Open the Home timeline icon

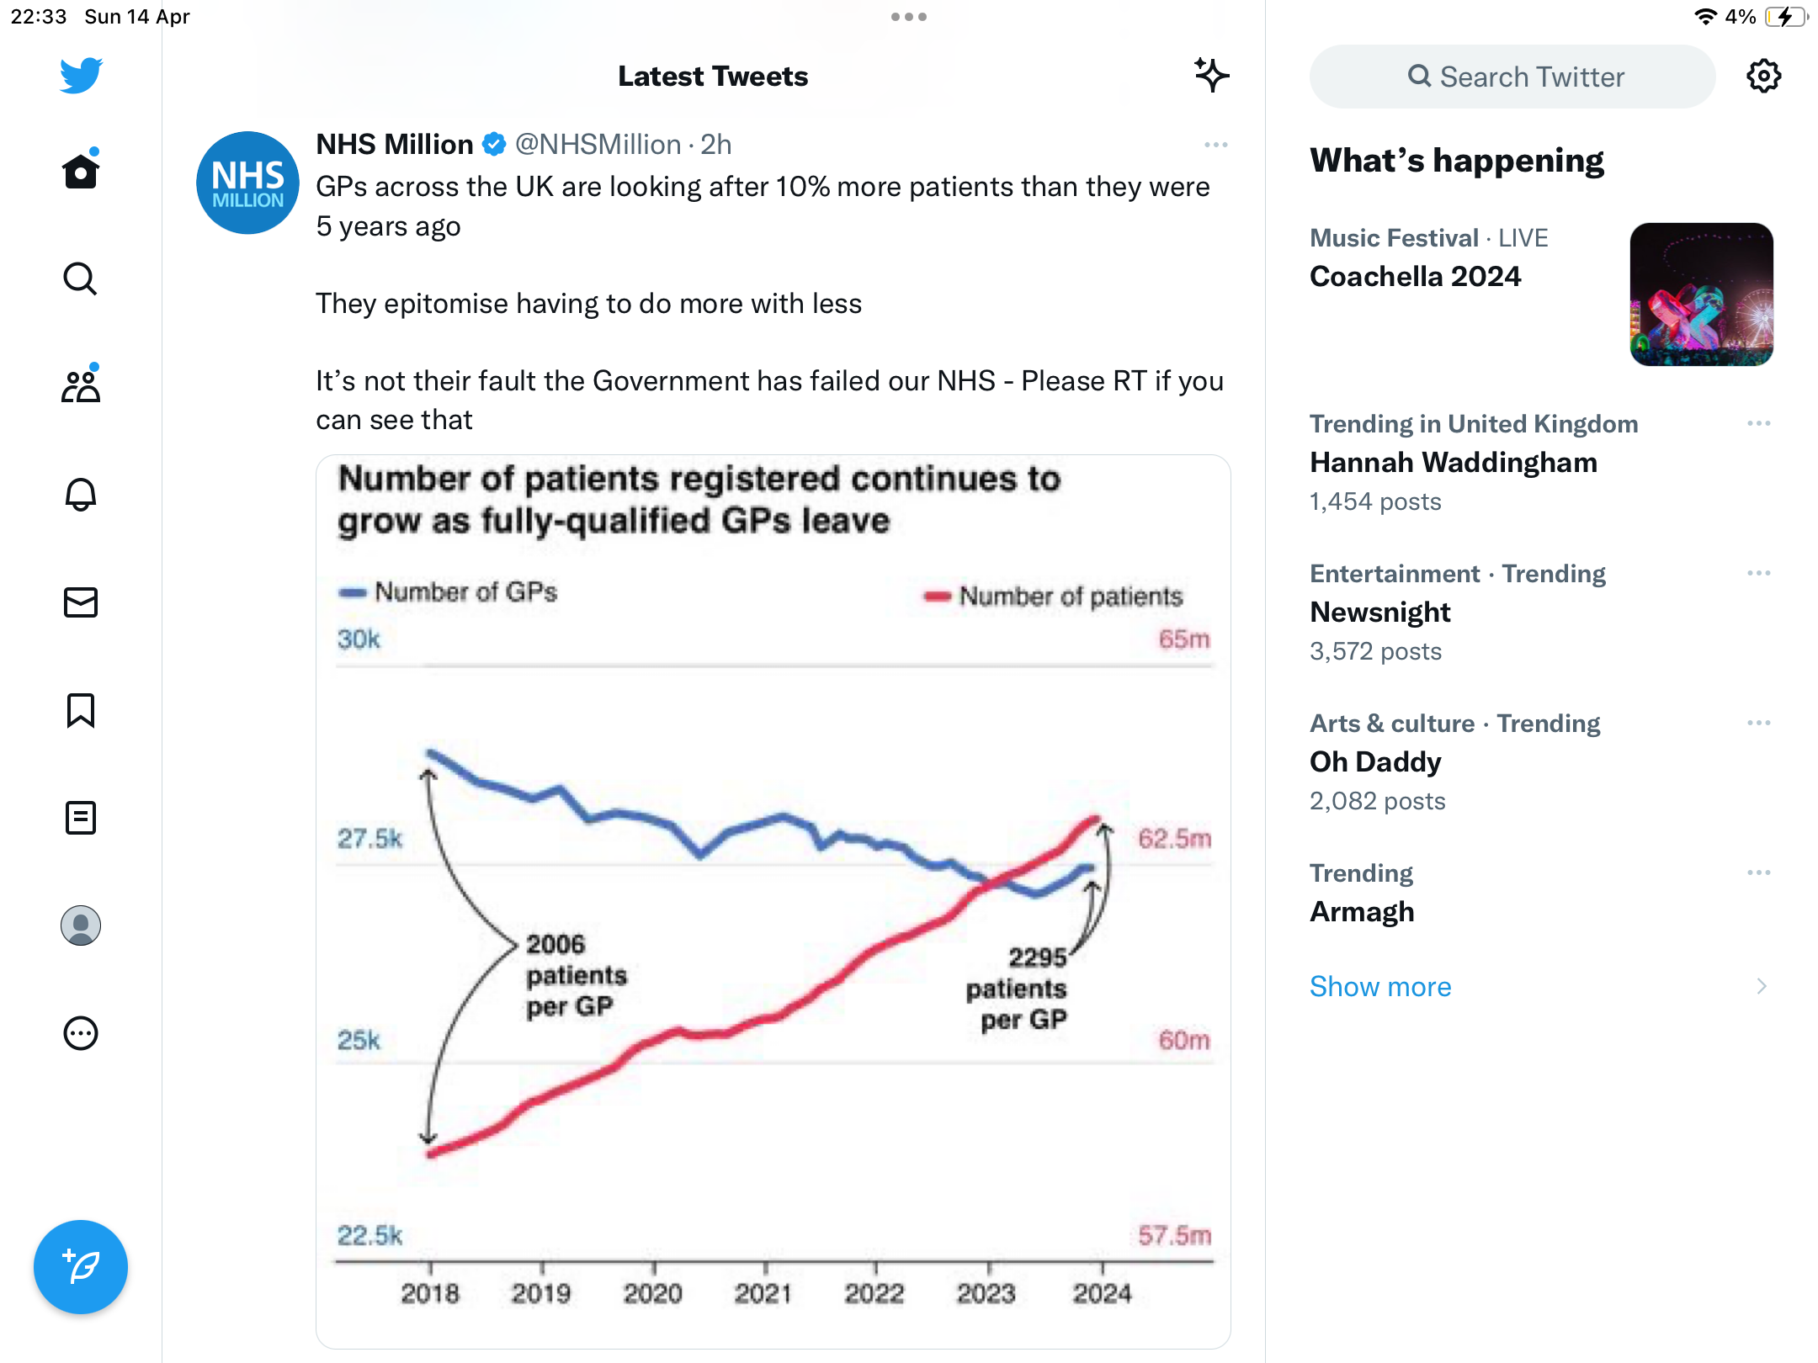pyautogui.click(x=81, y=171)
